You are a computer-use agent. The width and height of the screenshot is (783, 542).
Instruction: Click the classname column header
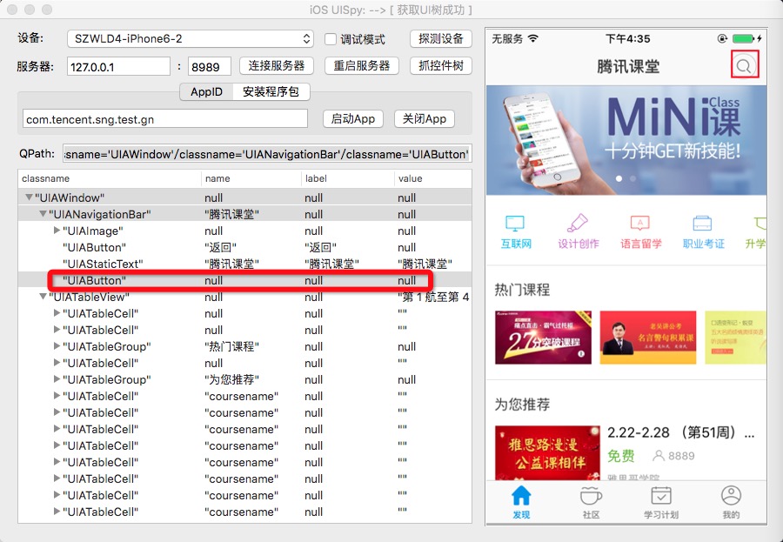pos(110,178)
